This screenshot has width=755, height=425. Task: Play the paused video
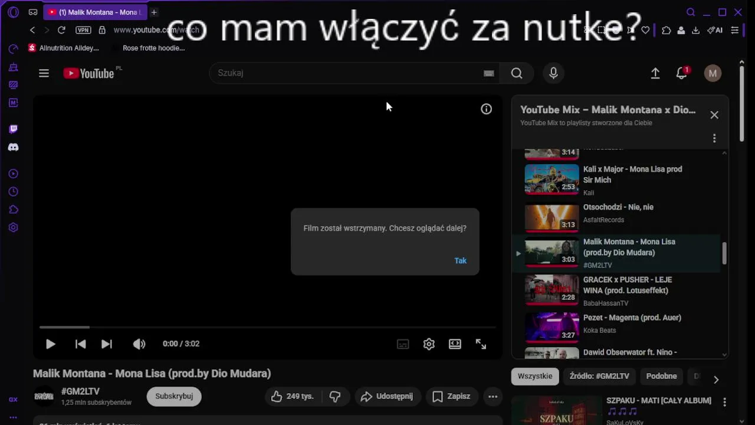[x=51, y=344]
